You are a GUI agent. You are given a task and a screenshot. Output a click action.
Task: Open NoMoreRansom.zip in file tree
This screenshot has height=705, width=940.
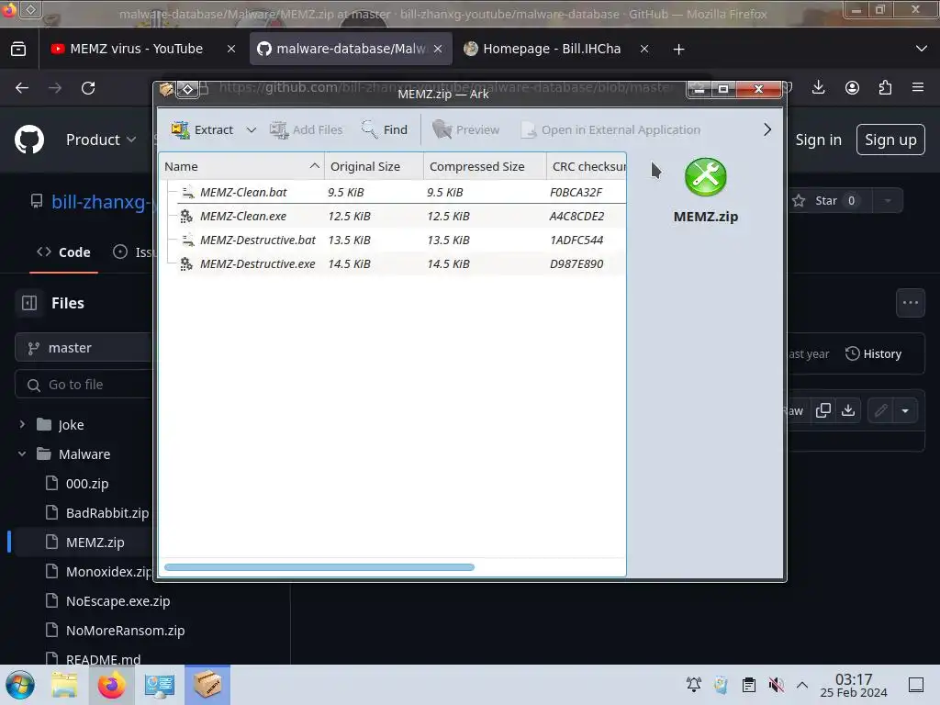125,631
